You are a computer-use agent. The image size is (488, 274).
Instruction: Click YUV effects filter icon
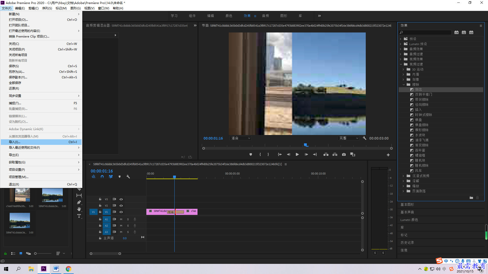coord(471,32)
